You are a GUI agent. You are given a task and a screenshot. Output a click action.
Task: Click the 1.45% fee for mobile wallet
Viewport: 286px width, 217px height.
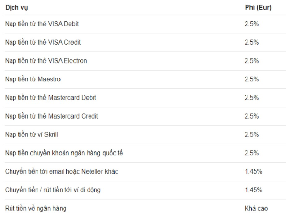click(253, 190)
